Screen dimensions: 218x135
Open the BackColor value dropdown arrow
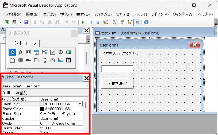(x=80, y=104)
